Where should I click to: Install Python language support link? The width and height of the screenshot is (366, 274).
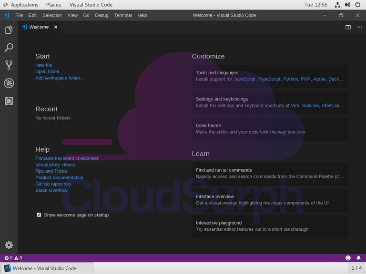(x=291, y=79)
